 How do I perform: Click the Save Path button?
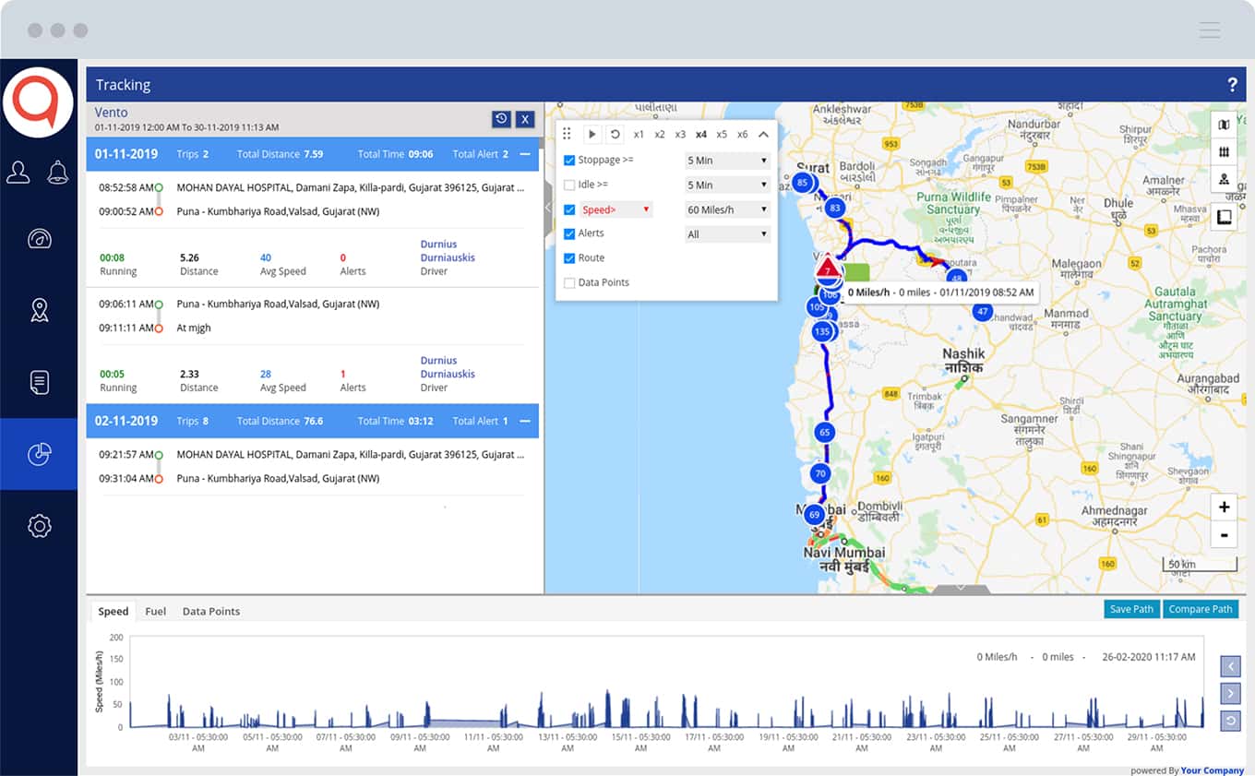[1131, 609]
